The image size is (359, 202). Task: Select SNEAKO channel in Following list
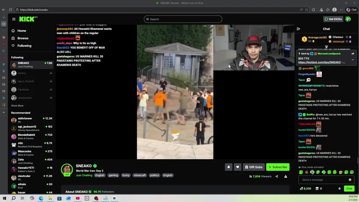point(32,65)
